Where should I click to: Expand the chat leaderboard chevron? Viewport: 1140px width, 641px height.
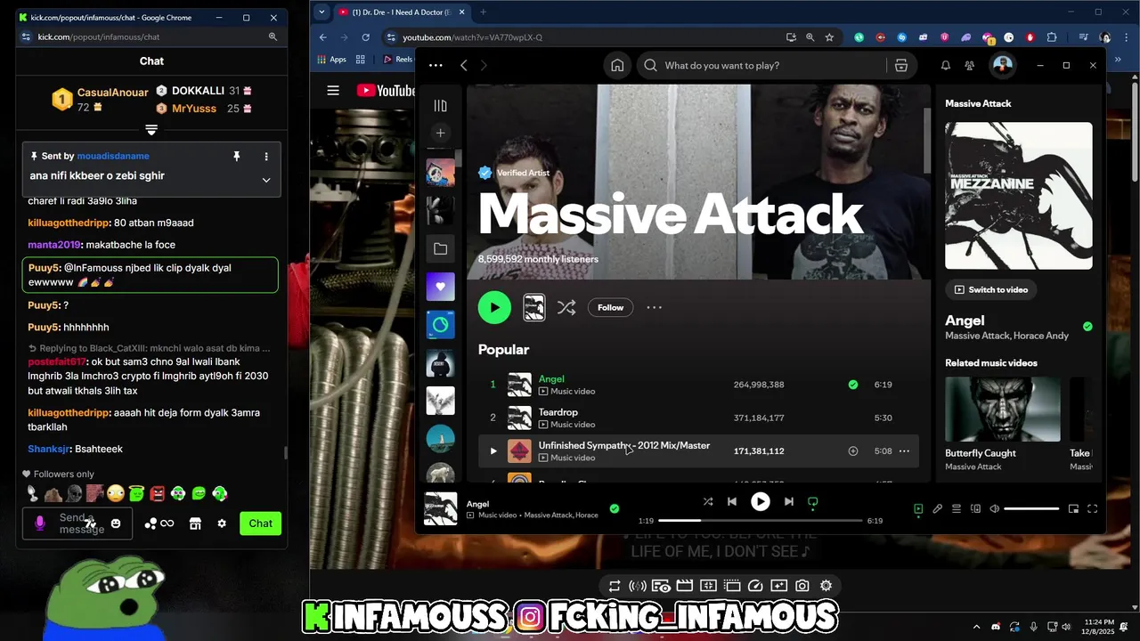(x=151, y=130)
